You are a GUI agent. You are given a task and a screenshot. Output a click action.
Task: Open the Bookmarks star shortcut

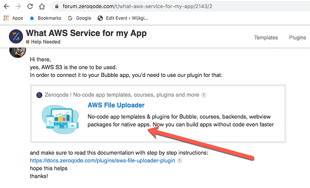45,18
